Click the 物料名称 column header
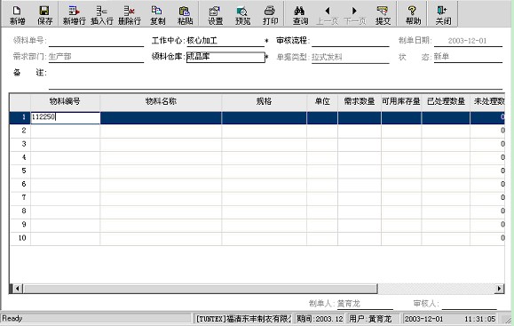The image size is (514, 326). (161, 101)
